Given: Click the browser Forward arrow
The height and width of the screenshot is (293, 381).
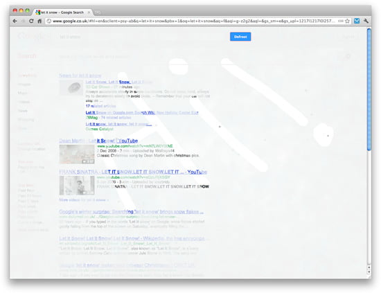Looking at the screenshot, I should [23, 21].
